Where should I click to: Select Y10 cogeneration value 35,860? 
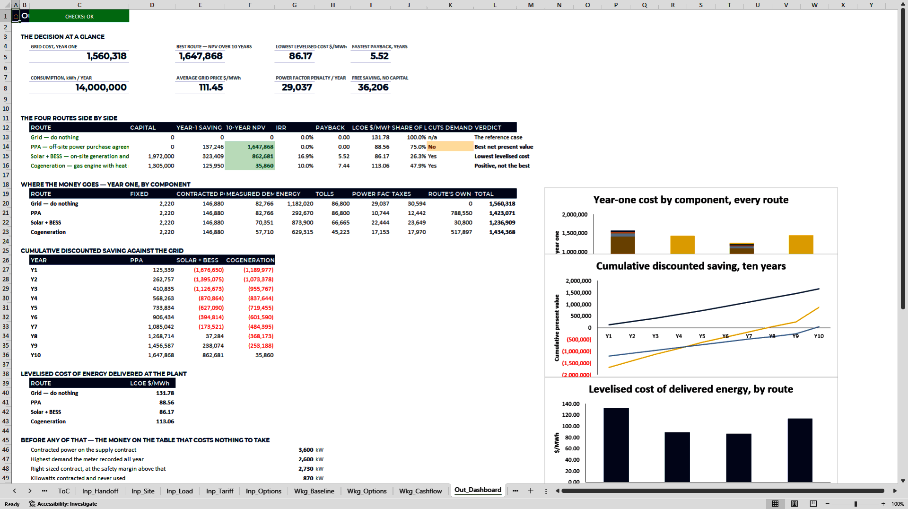pyautogui.click(x=250, y=355)
